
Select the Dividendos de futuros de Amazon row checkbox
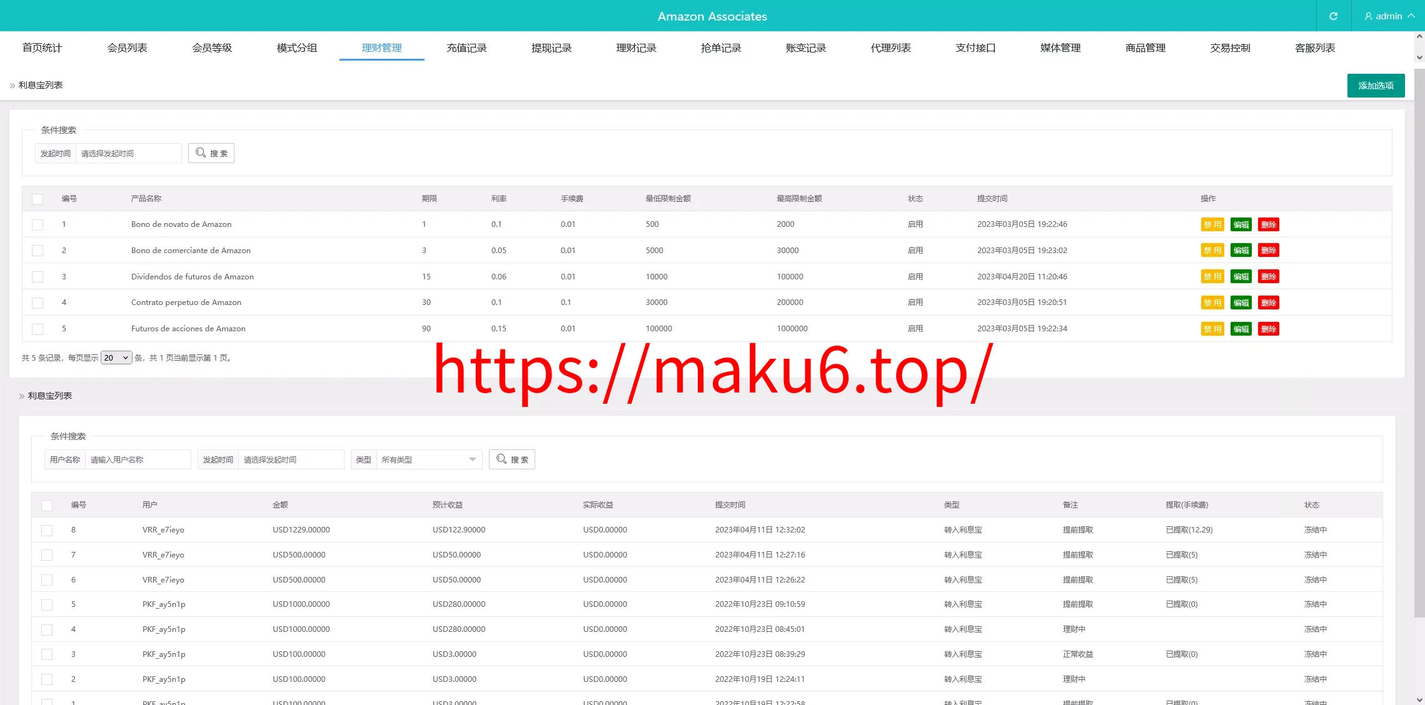[x=38, y=276]
